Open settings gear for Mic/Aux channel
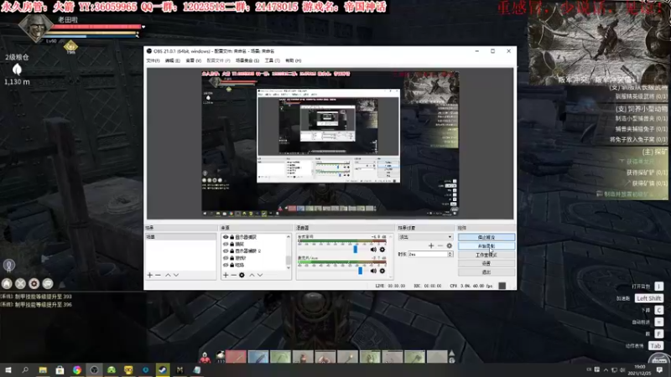 (382, 271)
